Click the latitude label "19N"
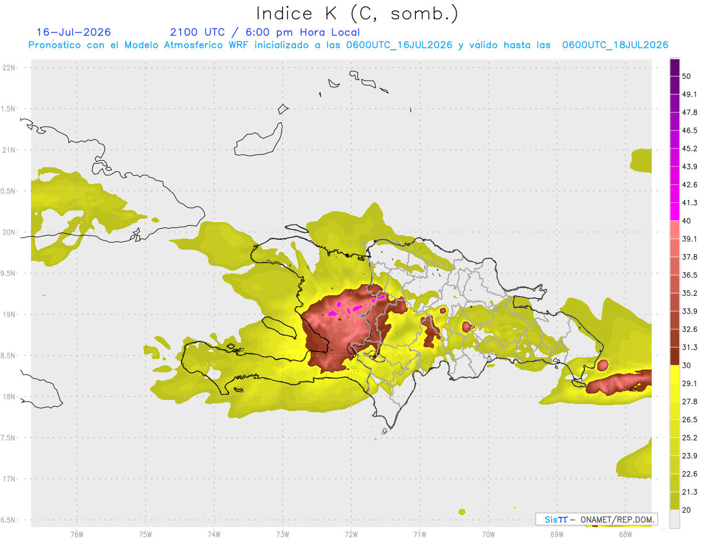This screenshot has width=702, height=542. (9, 314)
